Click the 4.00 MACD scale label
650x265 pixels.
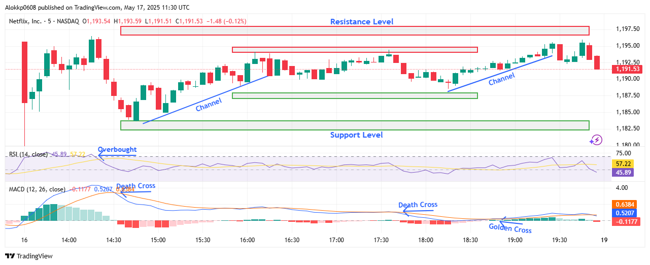(622, 188)
